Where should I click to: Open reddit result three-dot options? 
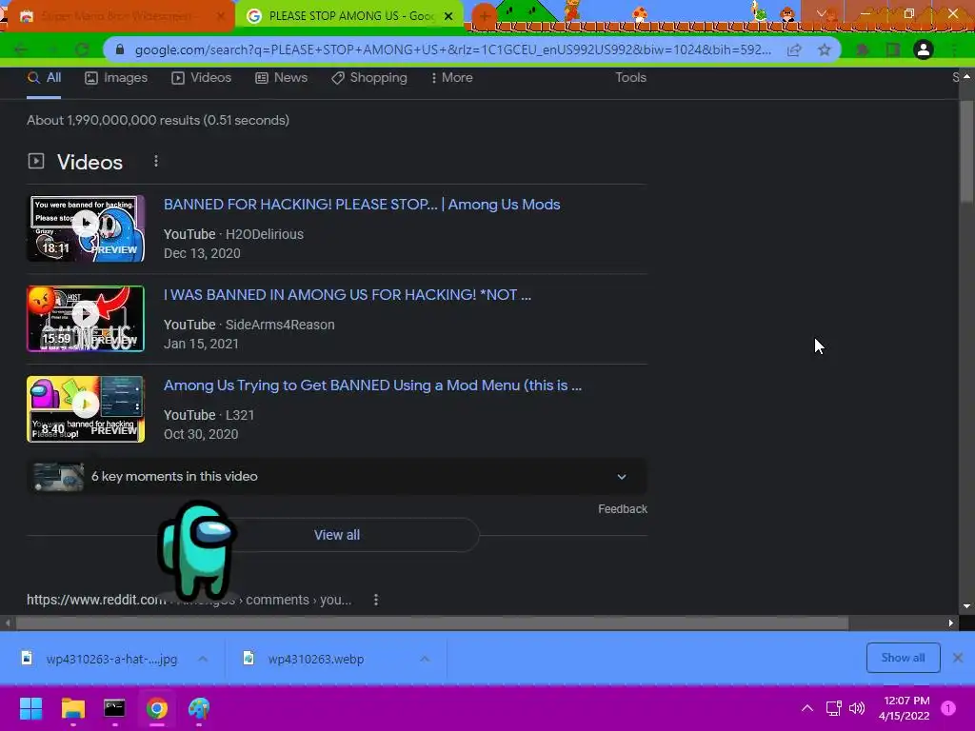pyautogui.click(x=375, y=600)
